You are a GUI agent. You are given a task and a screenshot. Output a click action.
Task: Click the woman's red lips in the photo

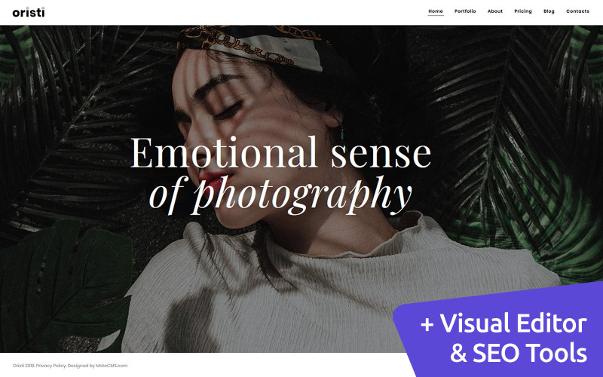point(211,180)
